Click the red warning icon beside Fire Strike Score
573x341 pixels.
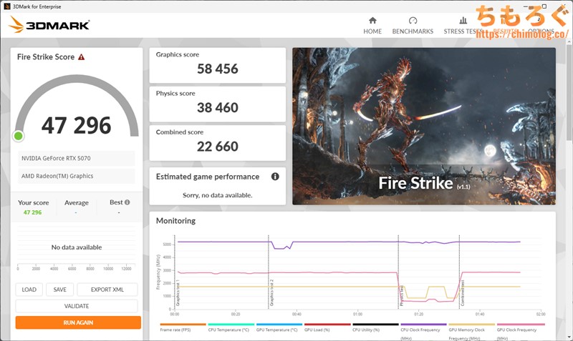click(81, 57)
